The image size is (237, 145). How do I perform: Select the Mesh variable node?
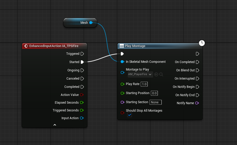click(x=80, y=23)
